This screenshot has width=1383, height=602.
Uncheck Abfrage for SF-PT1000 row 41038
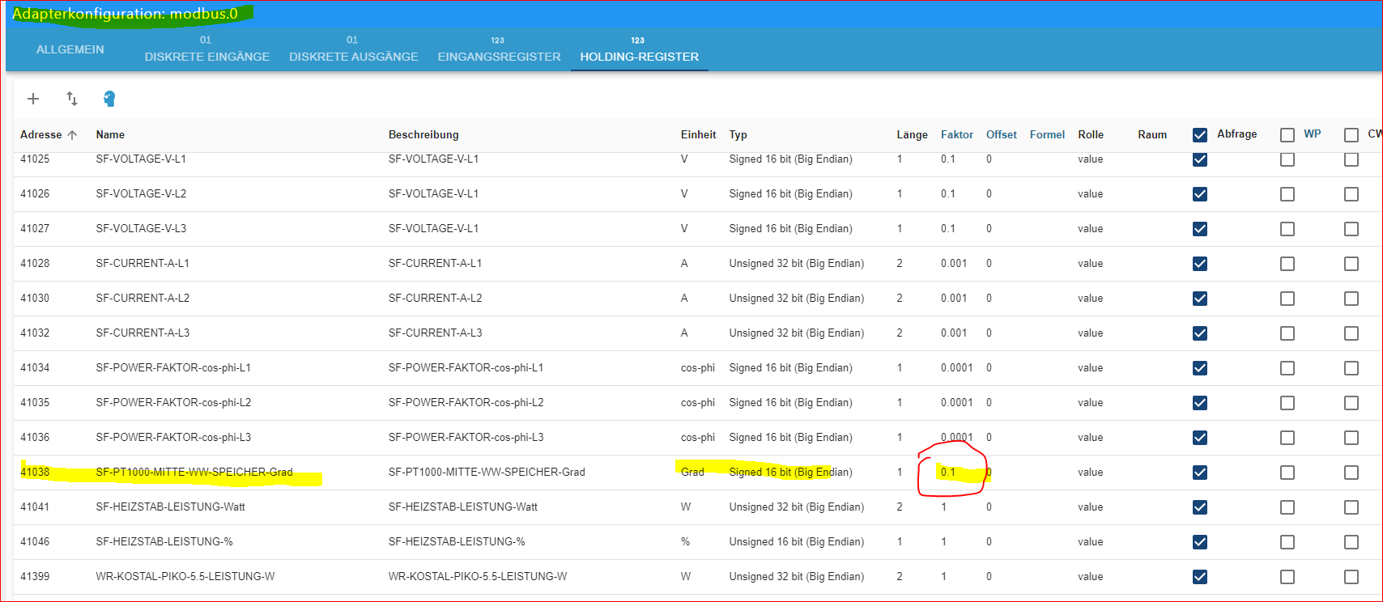pyautogui.click(x=1200, y=473)
